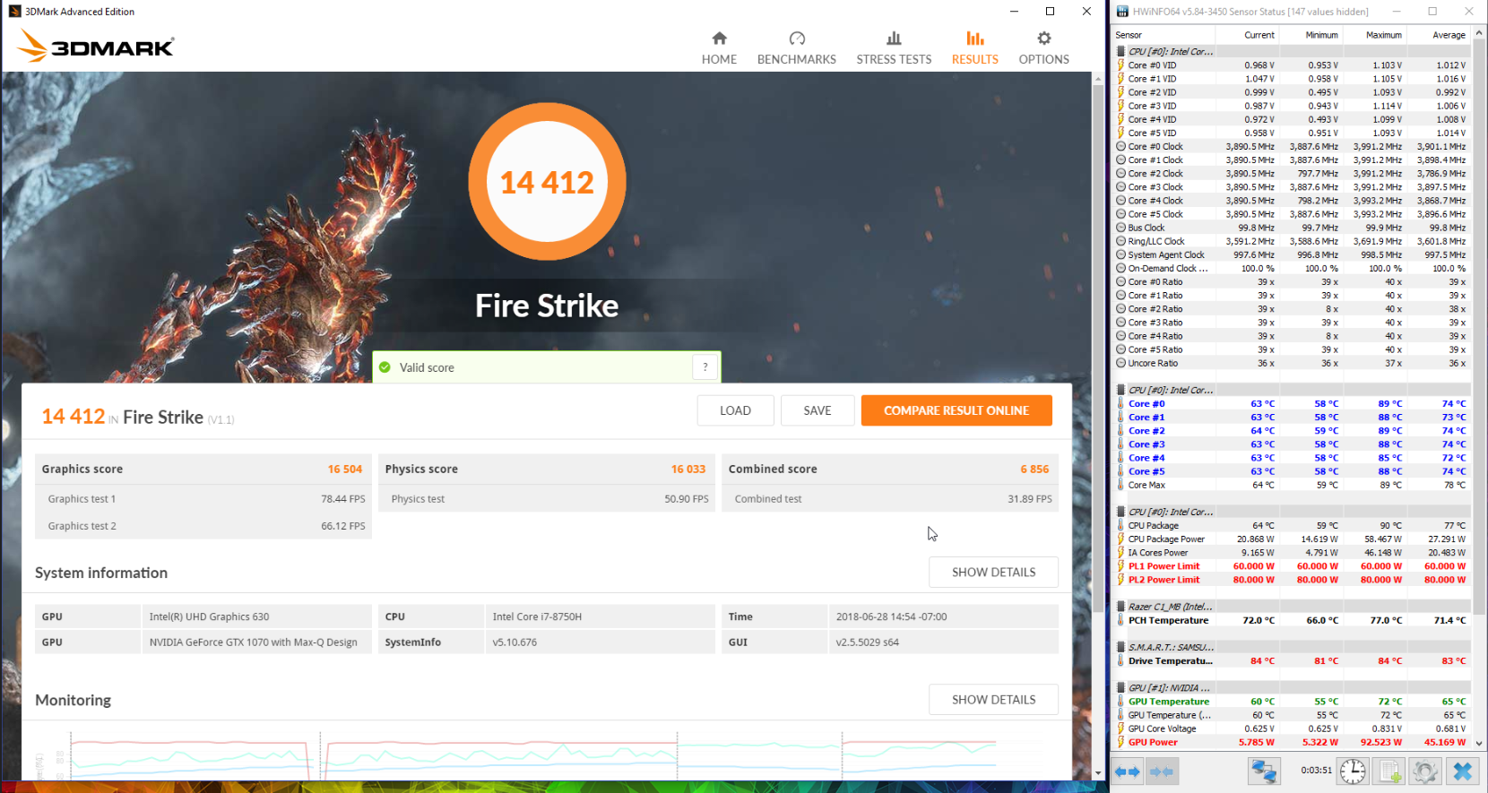Viewport: 1488px width, 793px height.
Task: Click the NVIDIA GeForce GTX 1070 GPU entry
Action: (253, 642)
